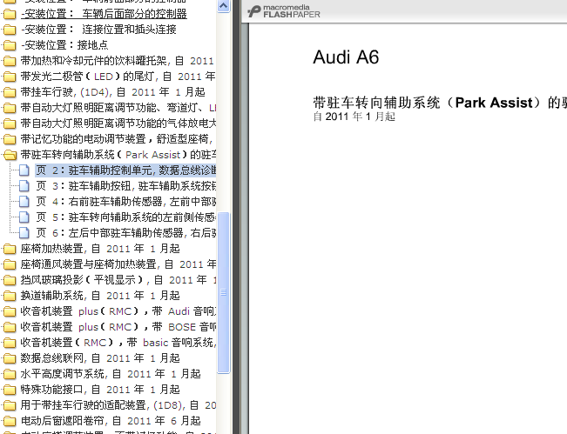Select 页 6: 左后中部驻车辅助传感器 page

click(x=125, y=233)
